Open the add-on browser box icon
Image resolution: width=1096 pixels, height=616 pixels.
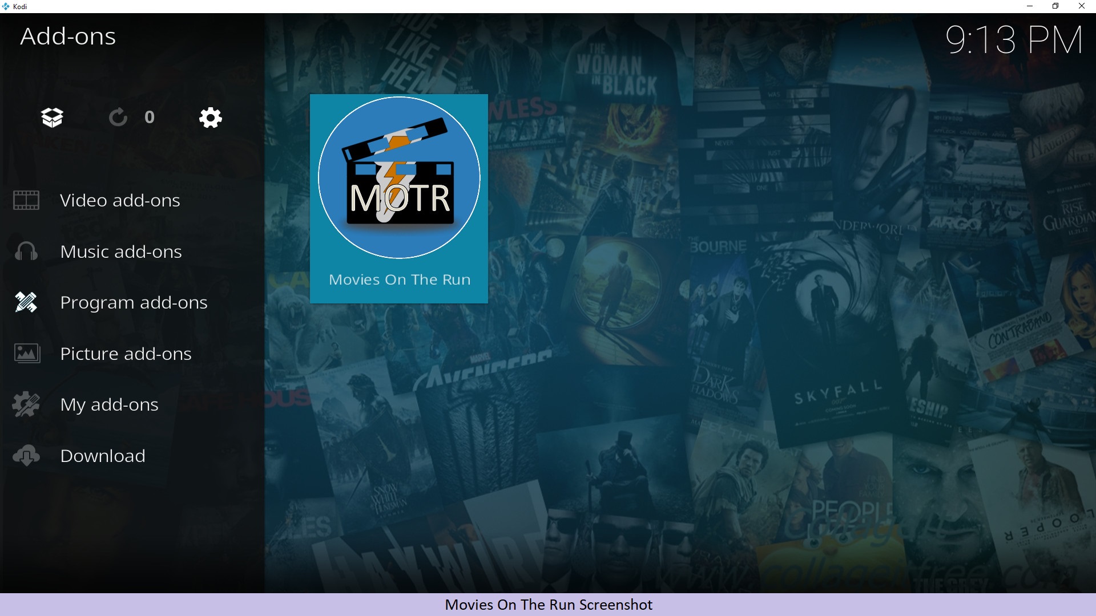tap(52, 117)
